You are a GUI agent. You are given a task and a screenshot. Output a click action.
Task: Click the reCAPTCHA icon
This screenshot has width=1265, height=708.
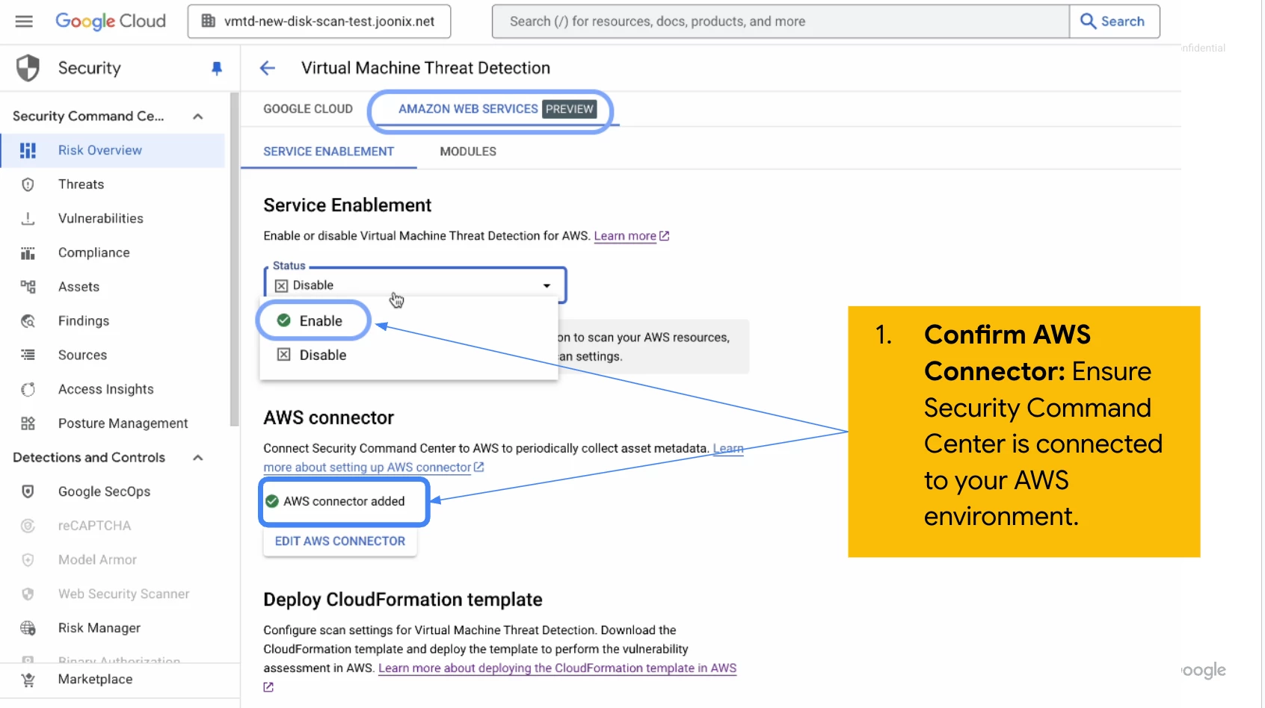tap(28, 526)
